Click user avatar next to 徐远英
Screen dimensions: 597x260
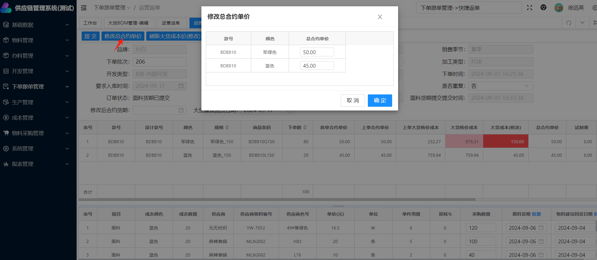(x=559, y=8)
